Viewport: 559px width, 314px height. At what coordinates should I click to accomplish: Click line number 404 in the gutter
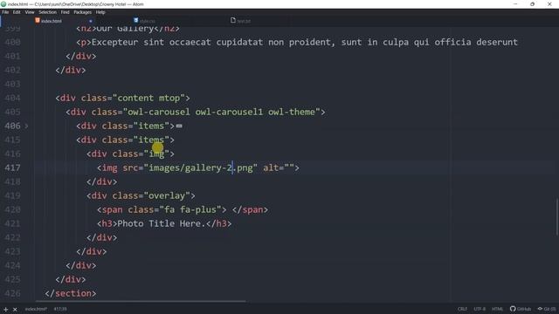(12, 98)
